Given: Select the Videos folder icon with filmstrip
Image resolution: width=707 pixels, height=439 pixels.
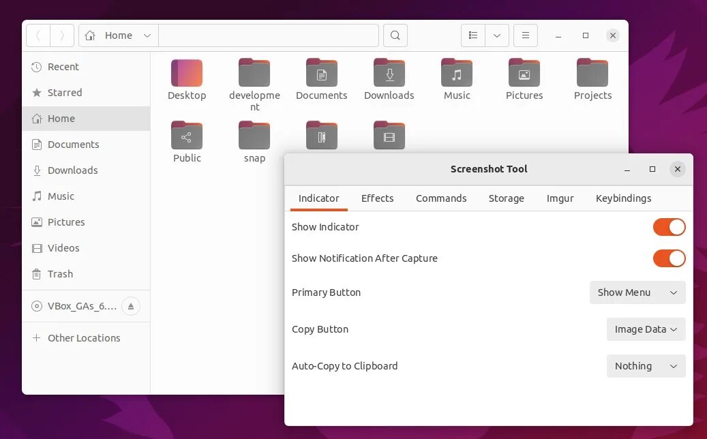Looking at the screenshot, I should click(389, 135).
